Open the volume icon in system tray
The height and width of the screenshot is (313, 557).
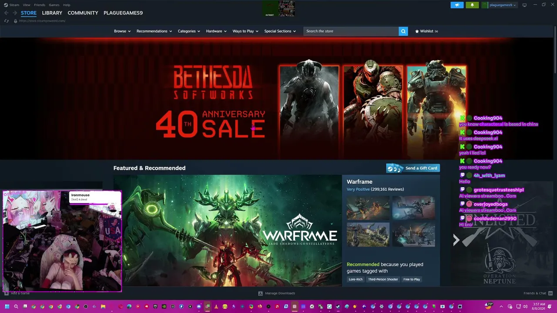525,306
